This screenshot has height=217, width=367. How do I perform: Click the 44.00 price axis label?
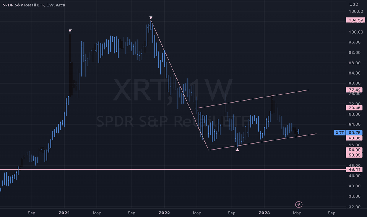(354, 176)
